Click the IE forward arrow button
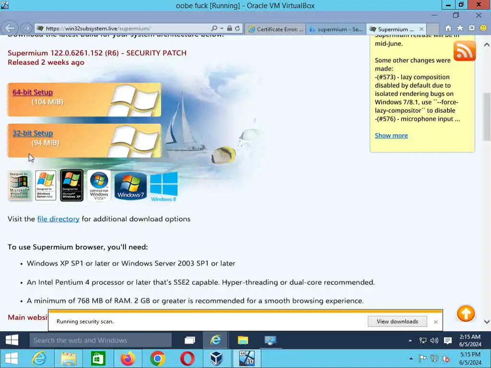The image size is (491, 368). coord(26,28)
